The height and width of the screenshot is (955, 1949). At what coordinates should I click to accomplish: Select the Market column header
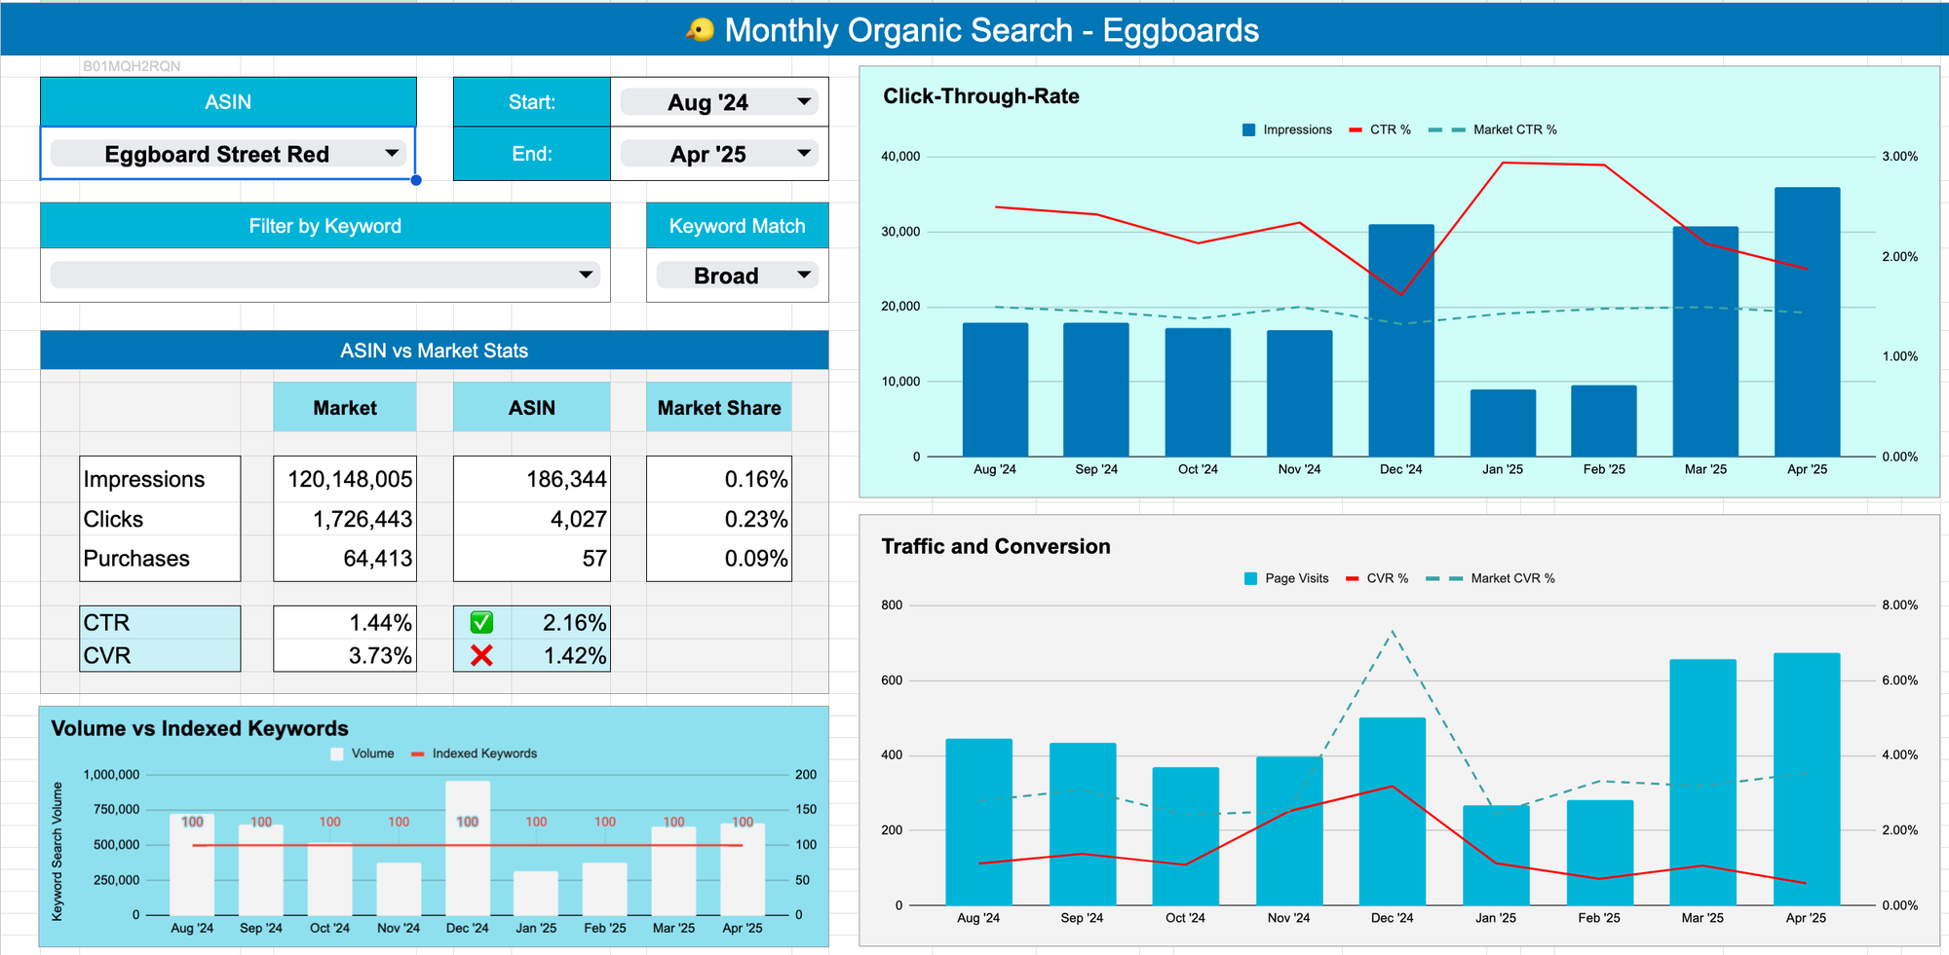tap(345, 408)
